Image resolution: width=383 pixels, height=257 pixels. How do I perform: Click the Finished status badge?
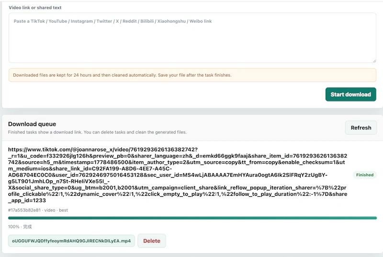[x=365, y=175]
